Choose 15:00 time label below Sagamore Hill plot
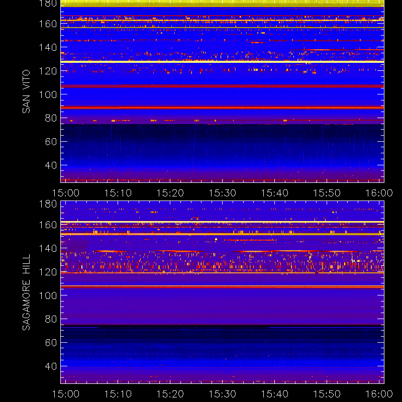This screenshot has height=402, width=402. click(66, 394)
